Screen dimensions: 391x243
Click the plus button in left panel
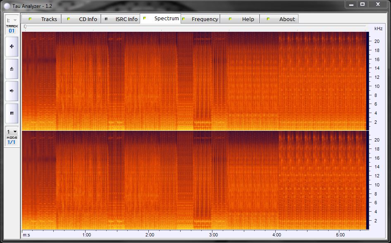point(12,47)
